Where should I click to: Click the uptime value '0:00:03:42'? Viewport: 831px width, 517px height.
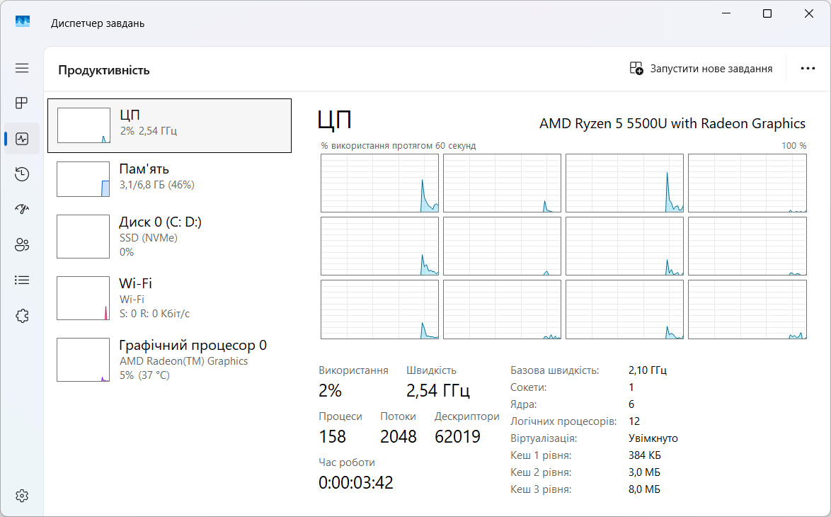point(355,482)
